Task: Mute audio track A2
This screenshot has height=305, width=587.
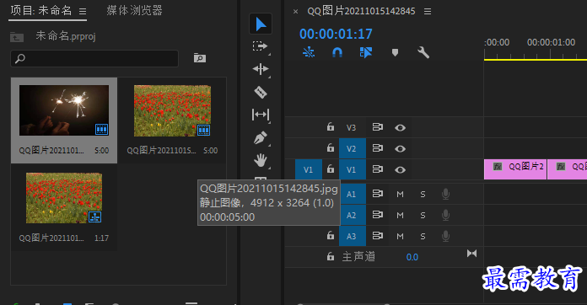Action: point(401,216)
